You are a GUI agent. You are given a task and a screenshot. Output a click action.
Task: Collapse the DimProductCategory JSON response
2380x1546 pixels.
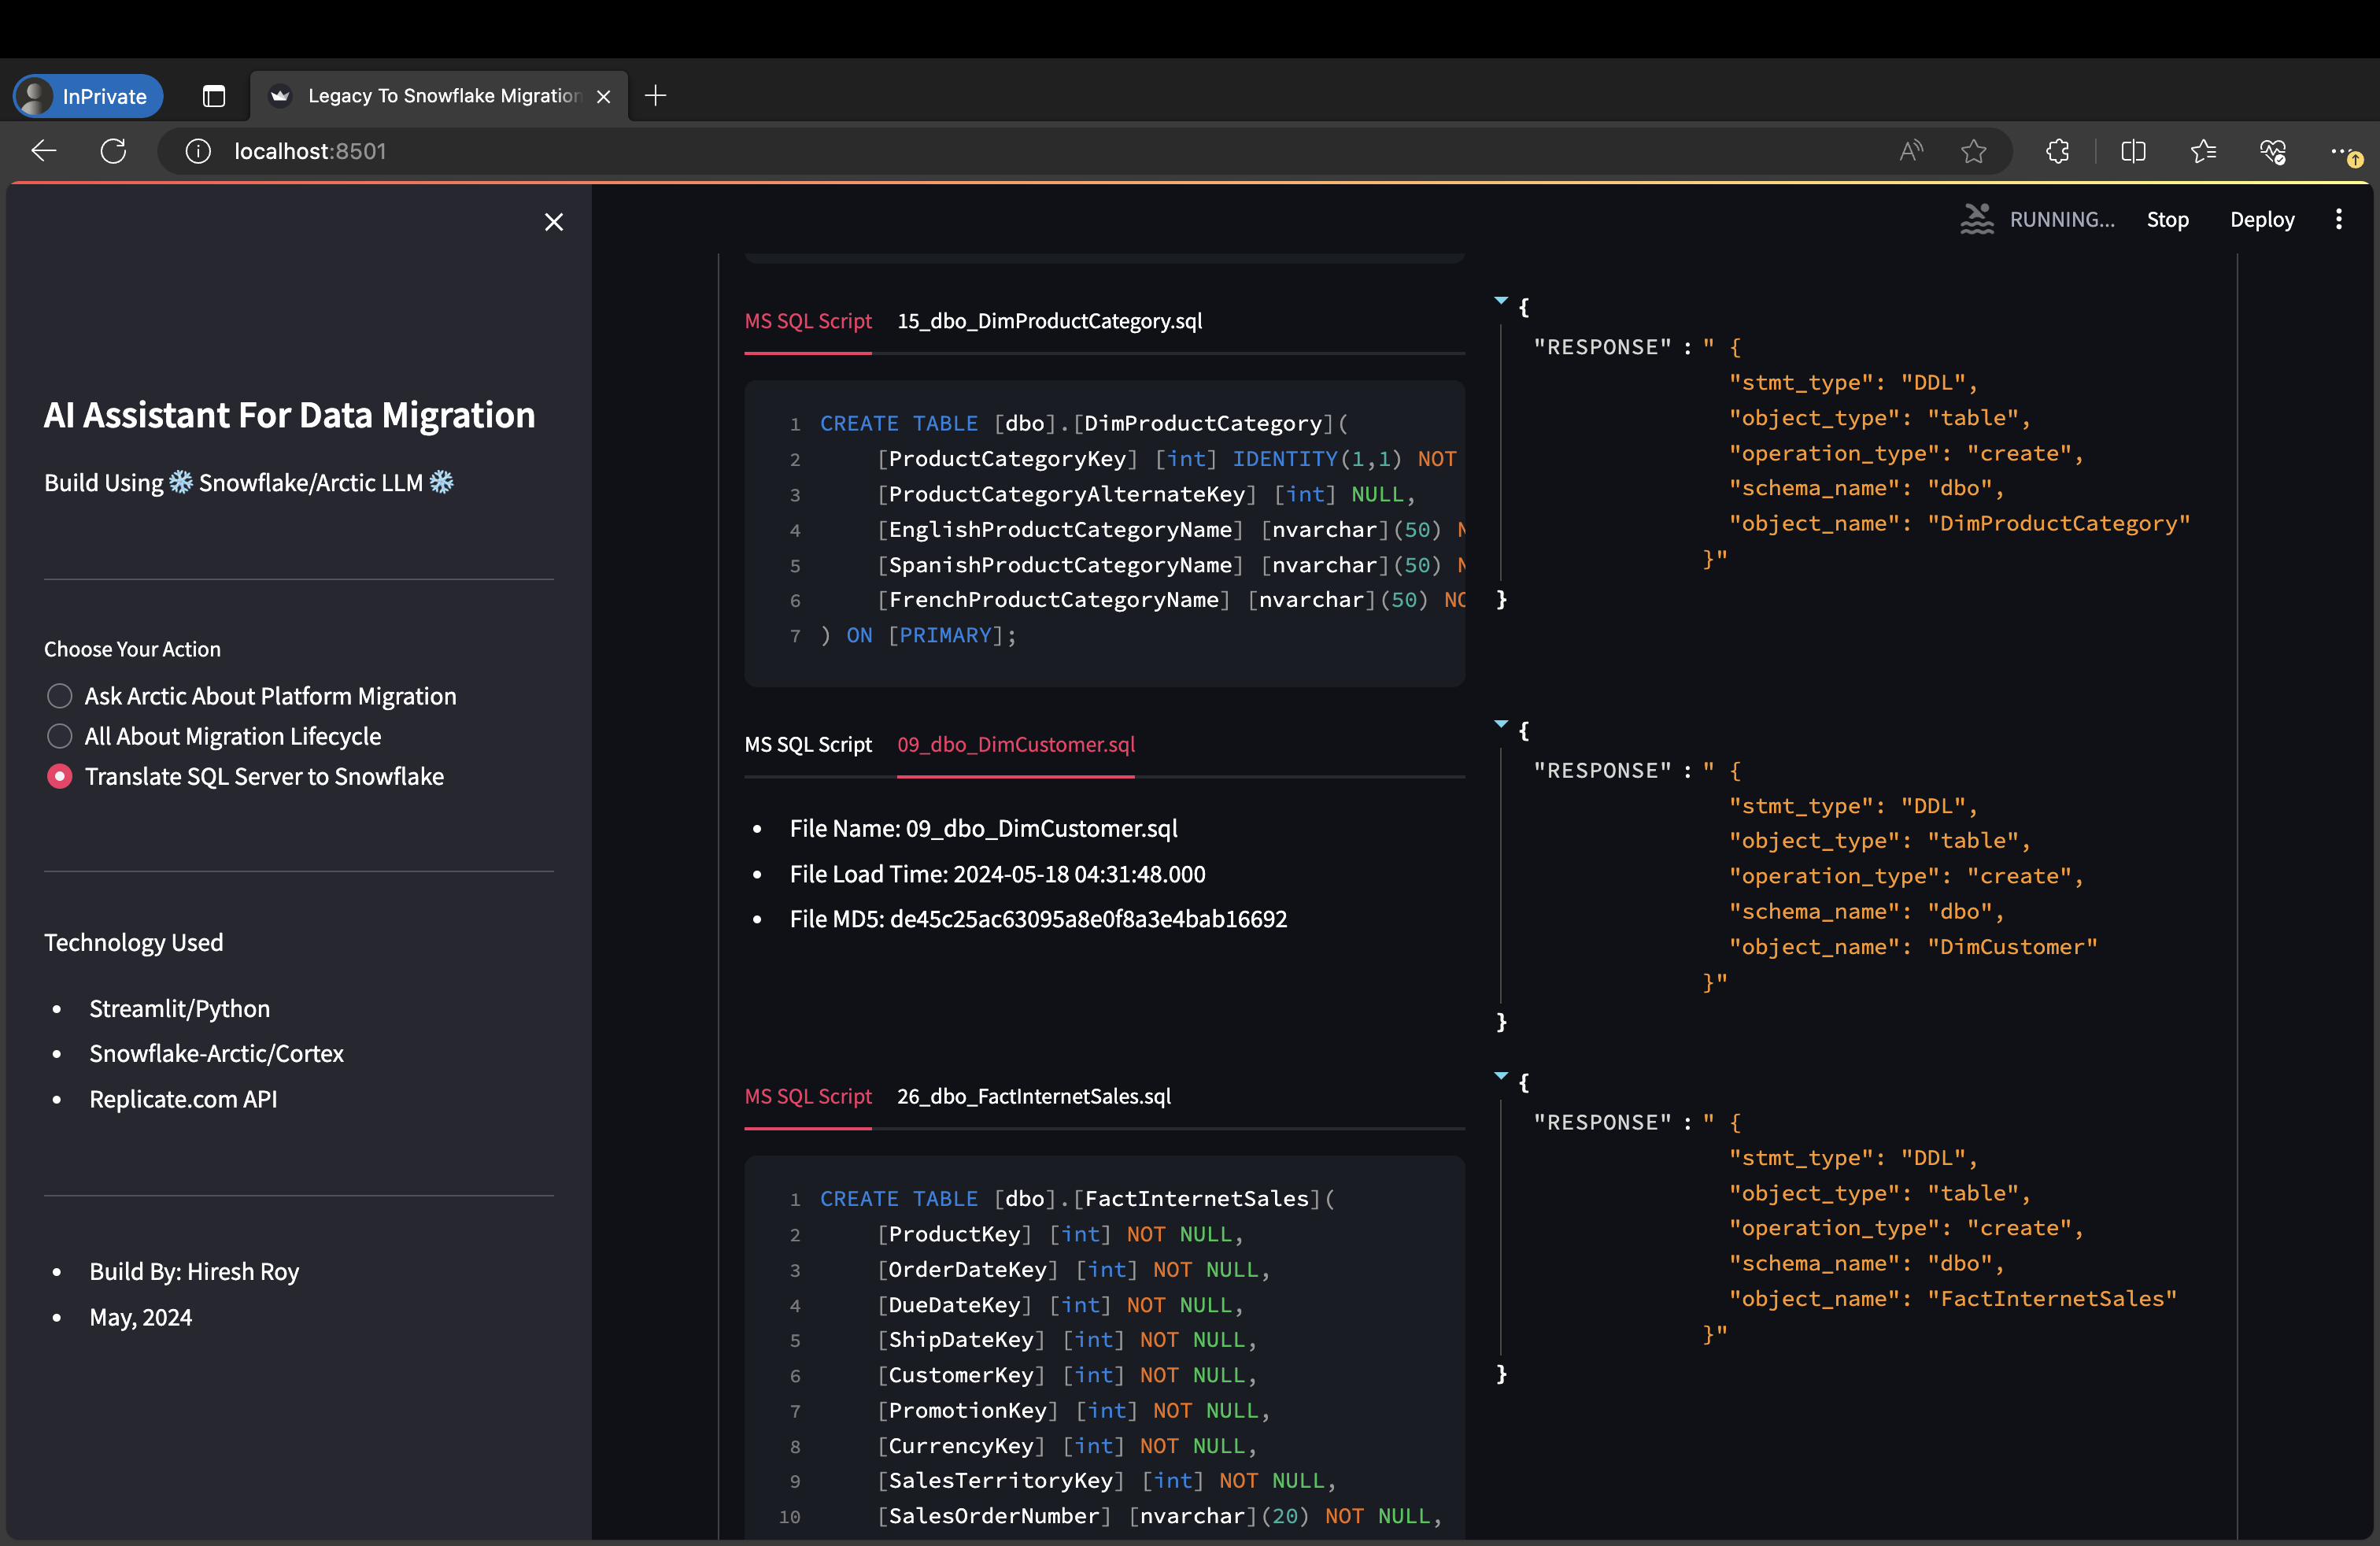(x=1500, y=300)
